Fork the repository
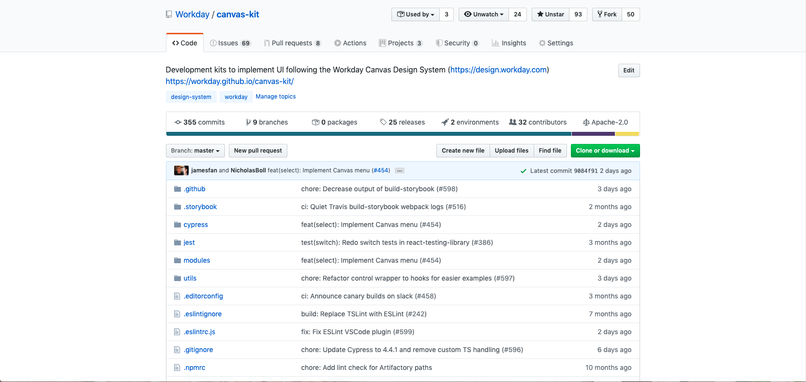The image size is (806, 382). tap(607, 14)
